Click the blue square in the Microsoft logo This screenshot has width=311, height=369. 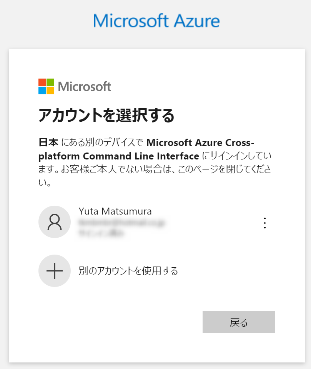[42, 90]
